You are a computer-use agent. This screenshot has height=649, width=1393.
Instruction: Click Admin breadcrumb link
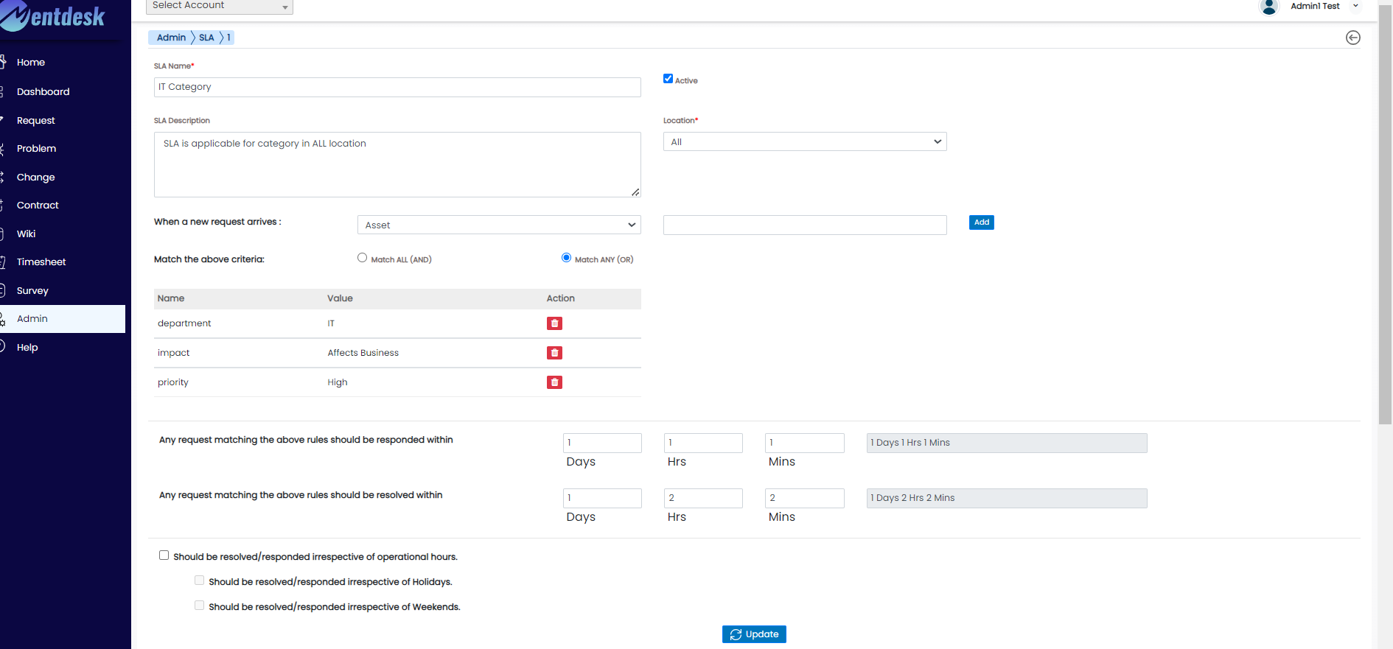click(x=171, y=38)
